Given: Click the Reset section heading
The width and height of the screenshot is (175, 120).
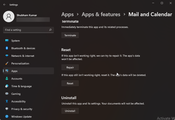Looking at the screenshot, I should [x=66, y=50].
